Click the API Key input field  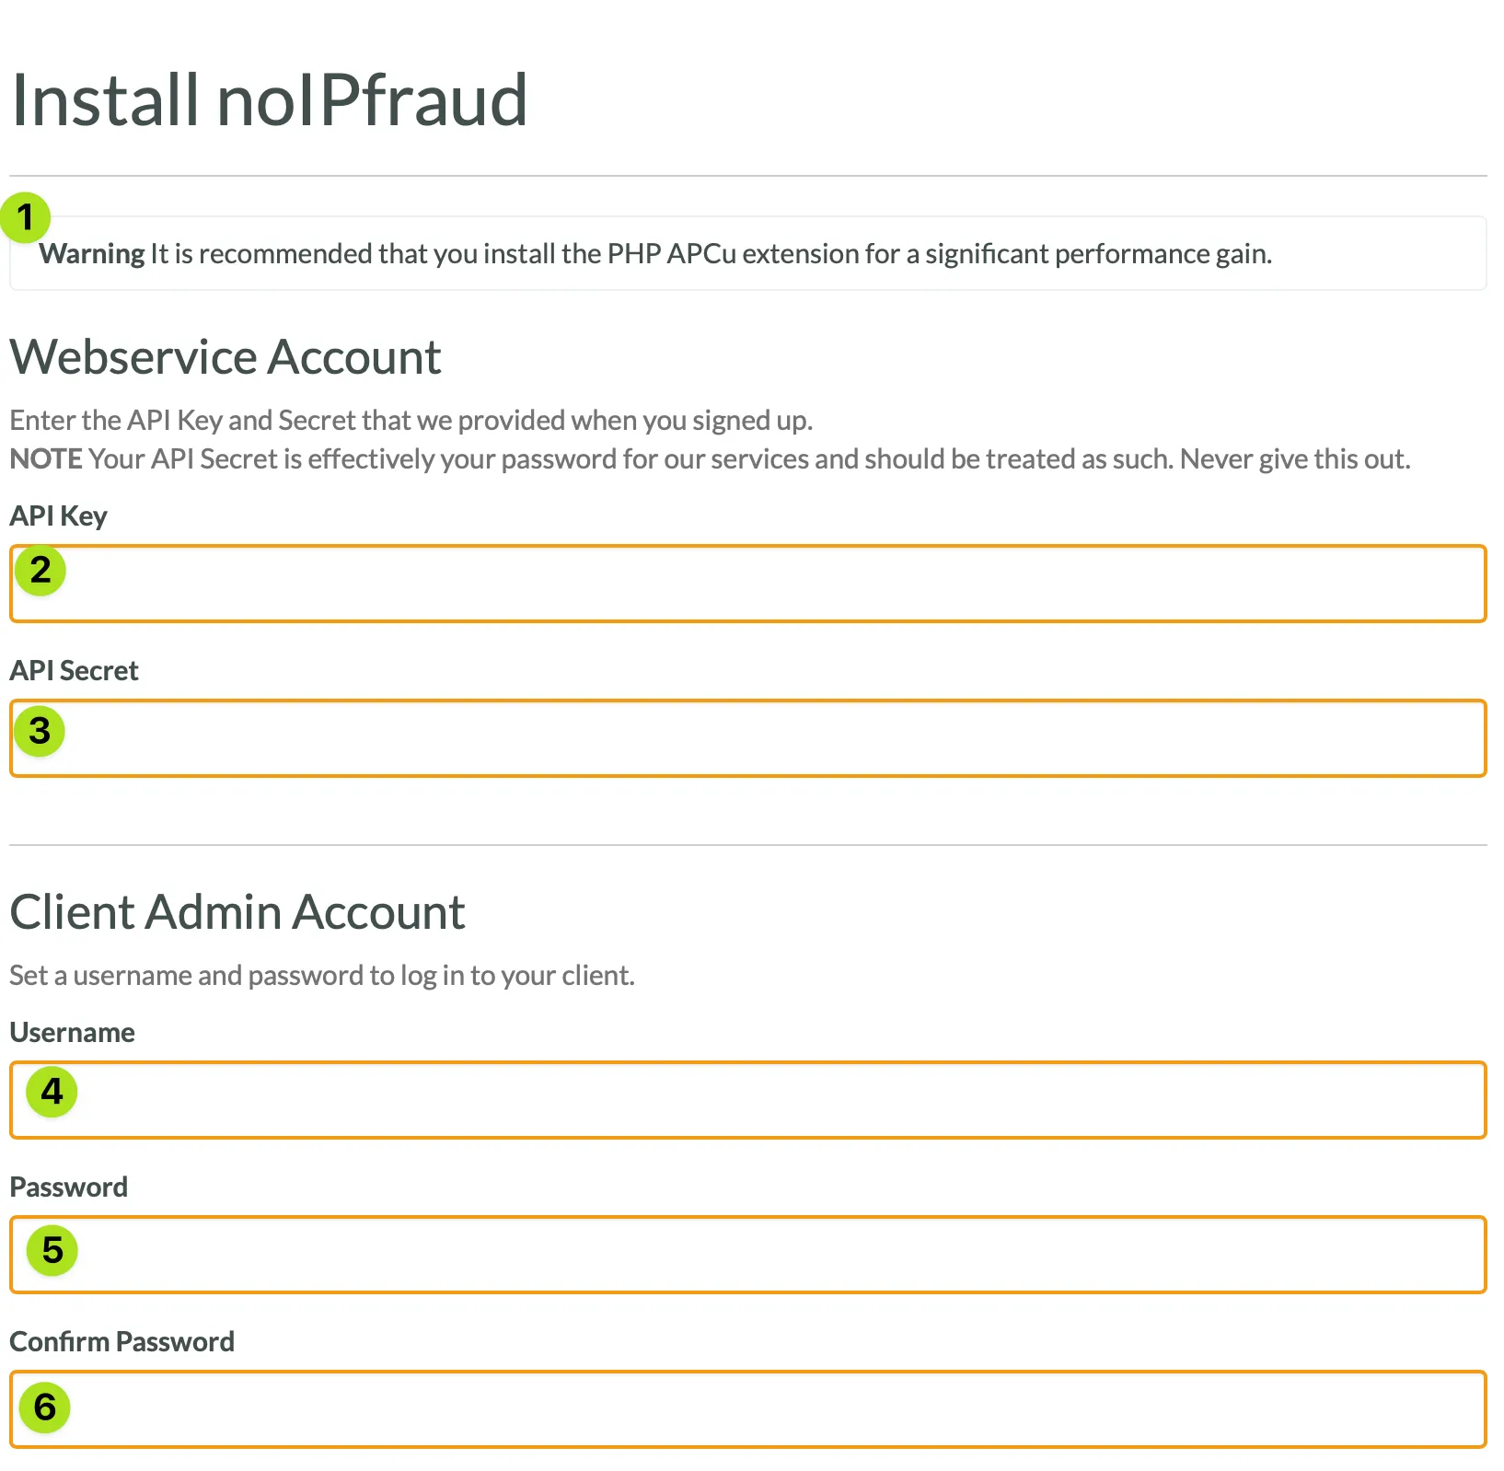[x=747, y=584]
